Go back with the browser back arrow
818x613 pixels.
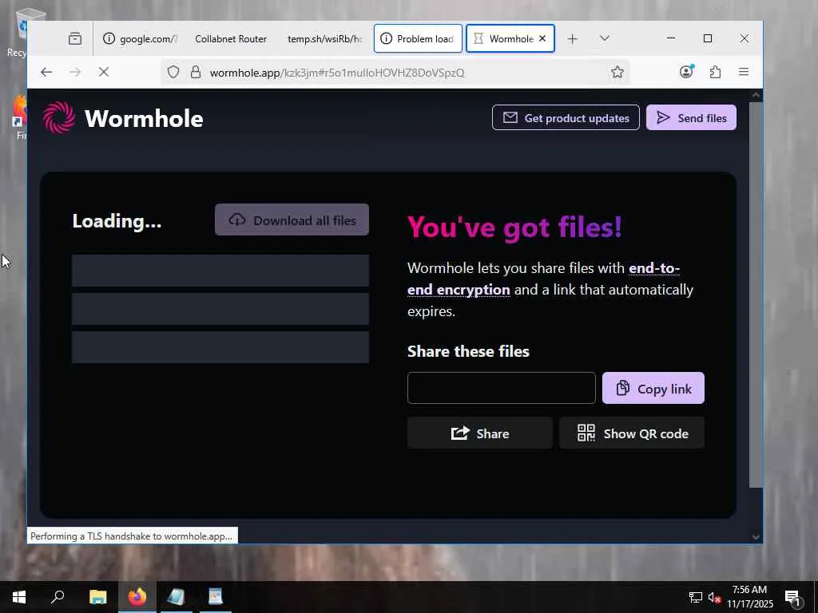pyautogui.click(x=46, y=72)
